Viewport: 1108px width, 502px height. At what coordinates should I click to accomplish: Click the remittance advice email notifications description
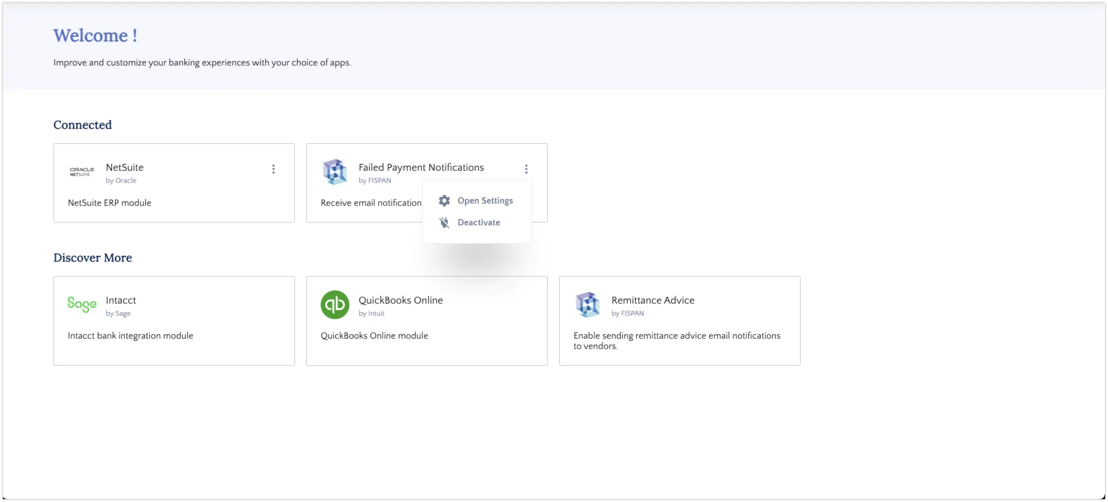pyautogui.click(x=677, y=341)
